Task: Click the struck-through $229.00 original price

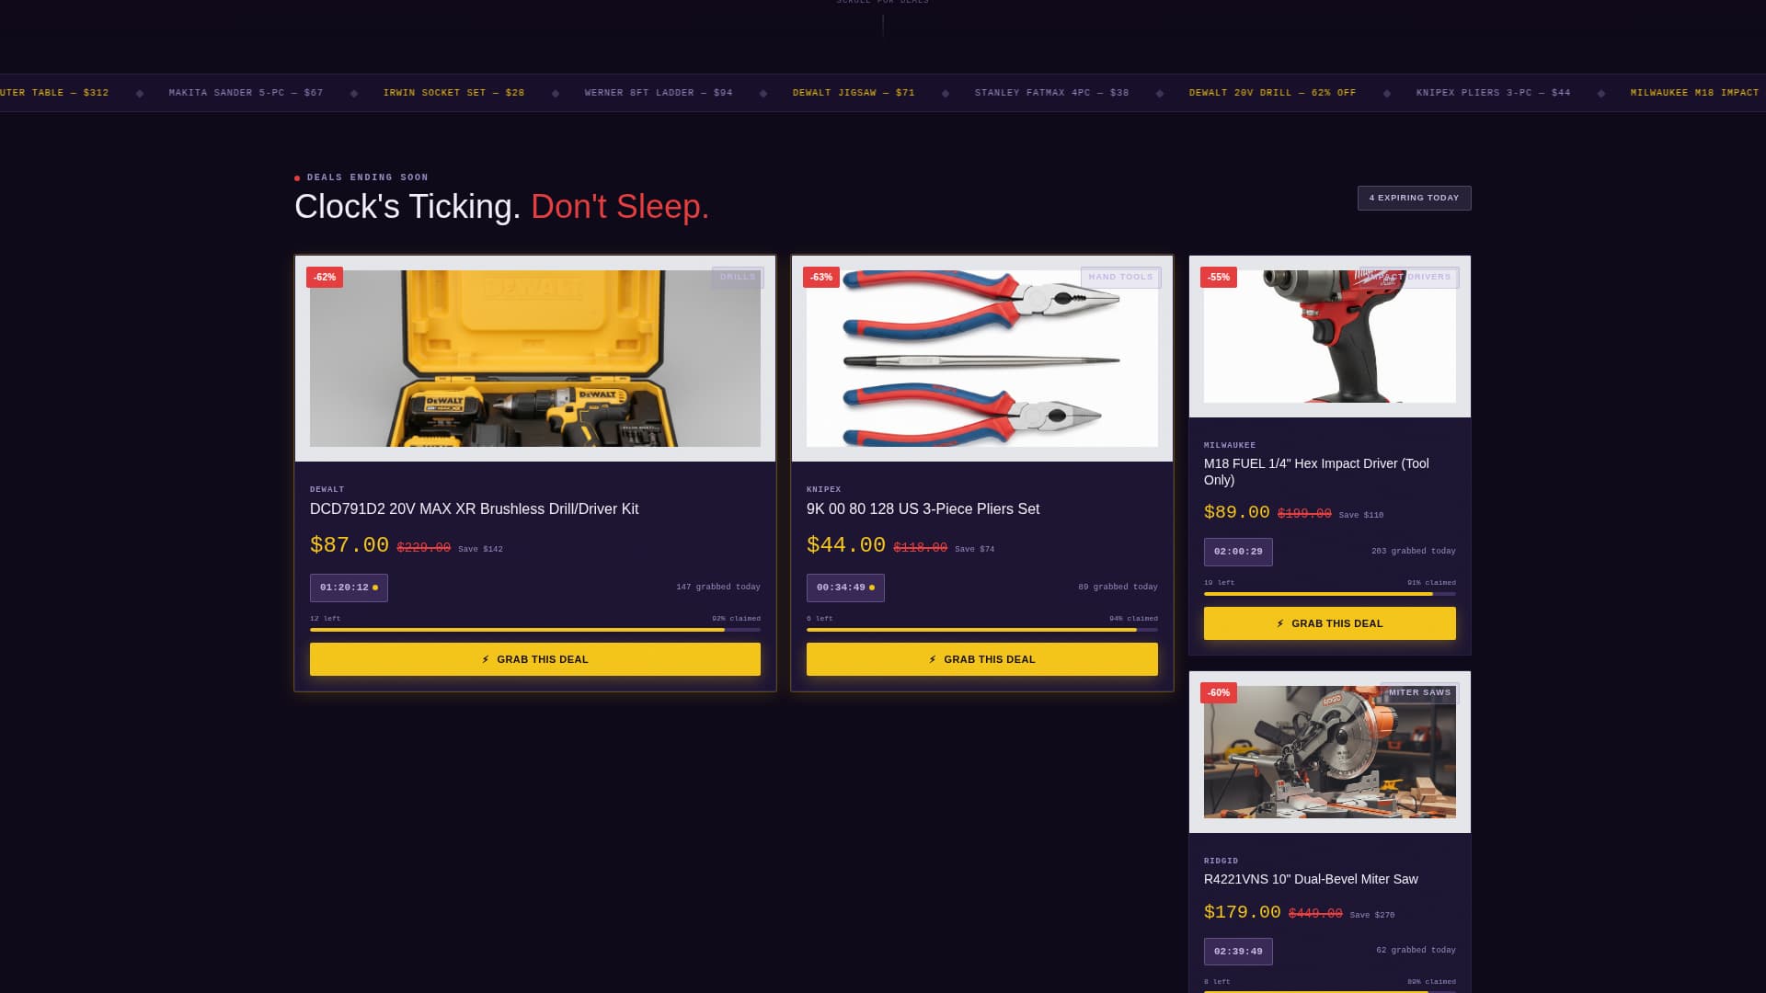Action: click(x=424, y=548)
